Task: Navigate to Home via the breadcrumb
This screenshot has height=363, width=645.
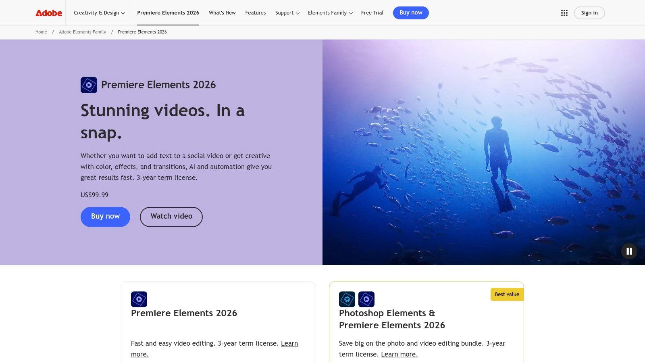Action: point(41,32)
